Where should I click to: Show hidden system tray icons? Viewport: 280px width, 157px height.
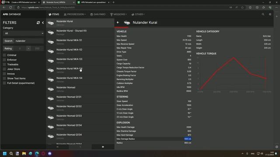pyautogui.click(x=242, y=154)
